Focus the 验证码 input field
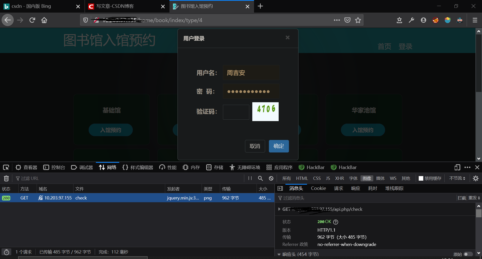The image size is (482, 259). pos(236,112)
